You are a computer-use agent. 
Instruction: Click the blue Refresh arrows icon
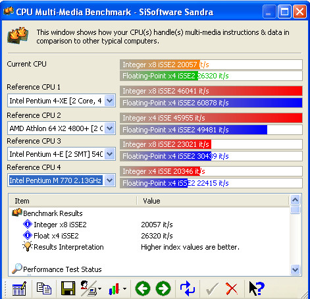tap(187, 288)
